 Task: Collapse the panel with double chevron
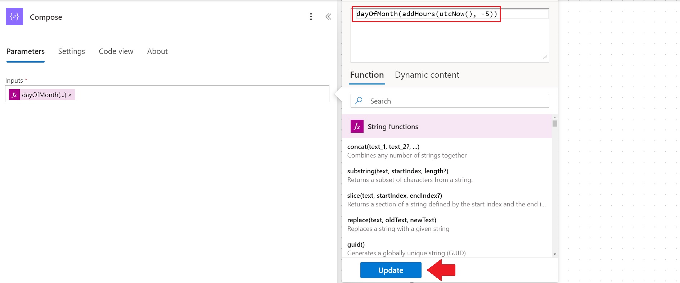click(328, 17)
